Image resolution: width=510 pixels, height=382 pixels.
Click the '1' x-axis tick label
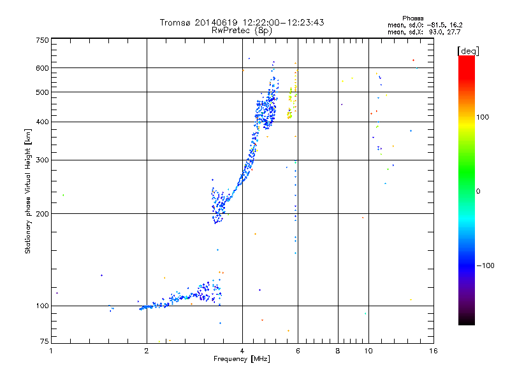(51, 351)
